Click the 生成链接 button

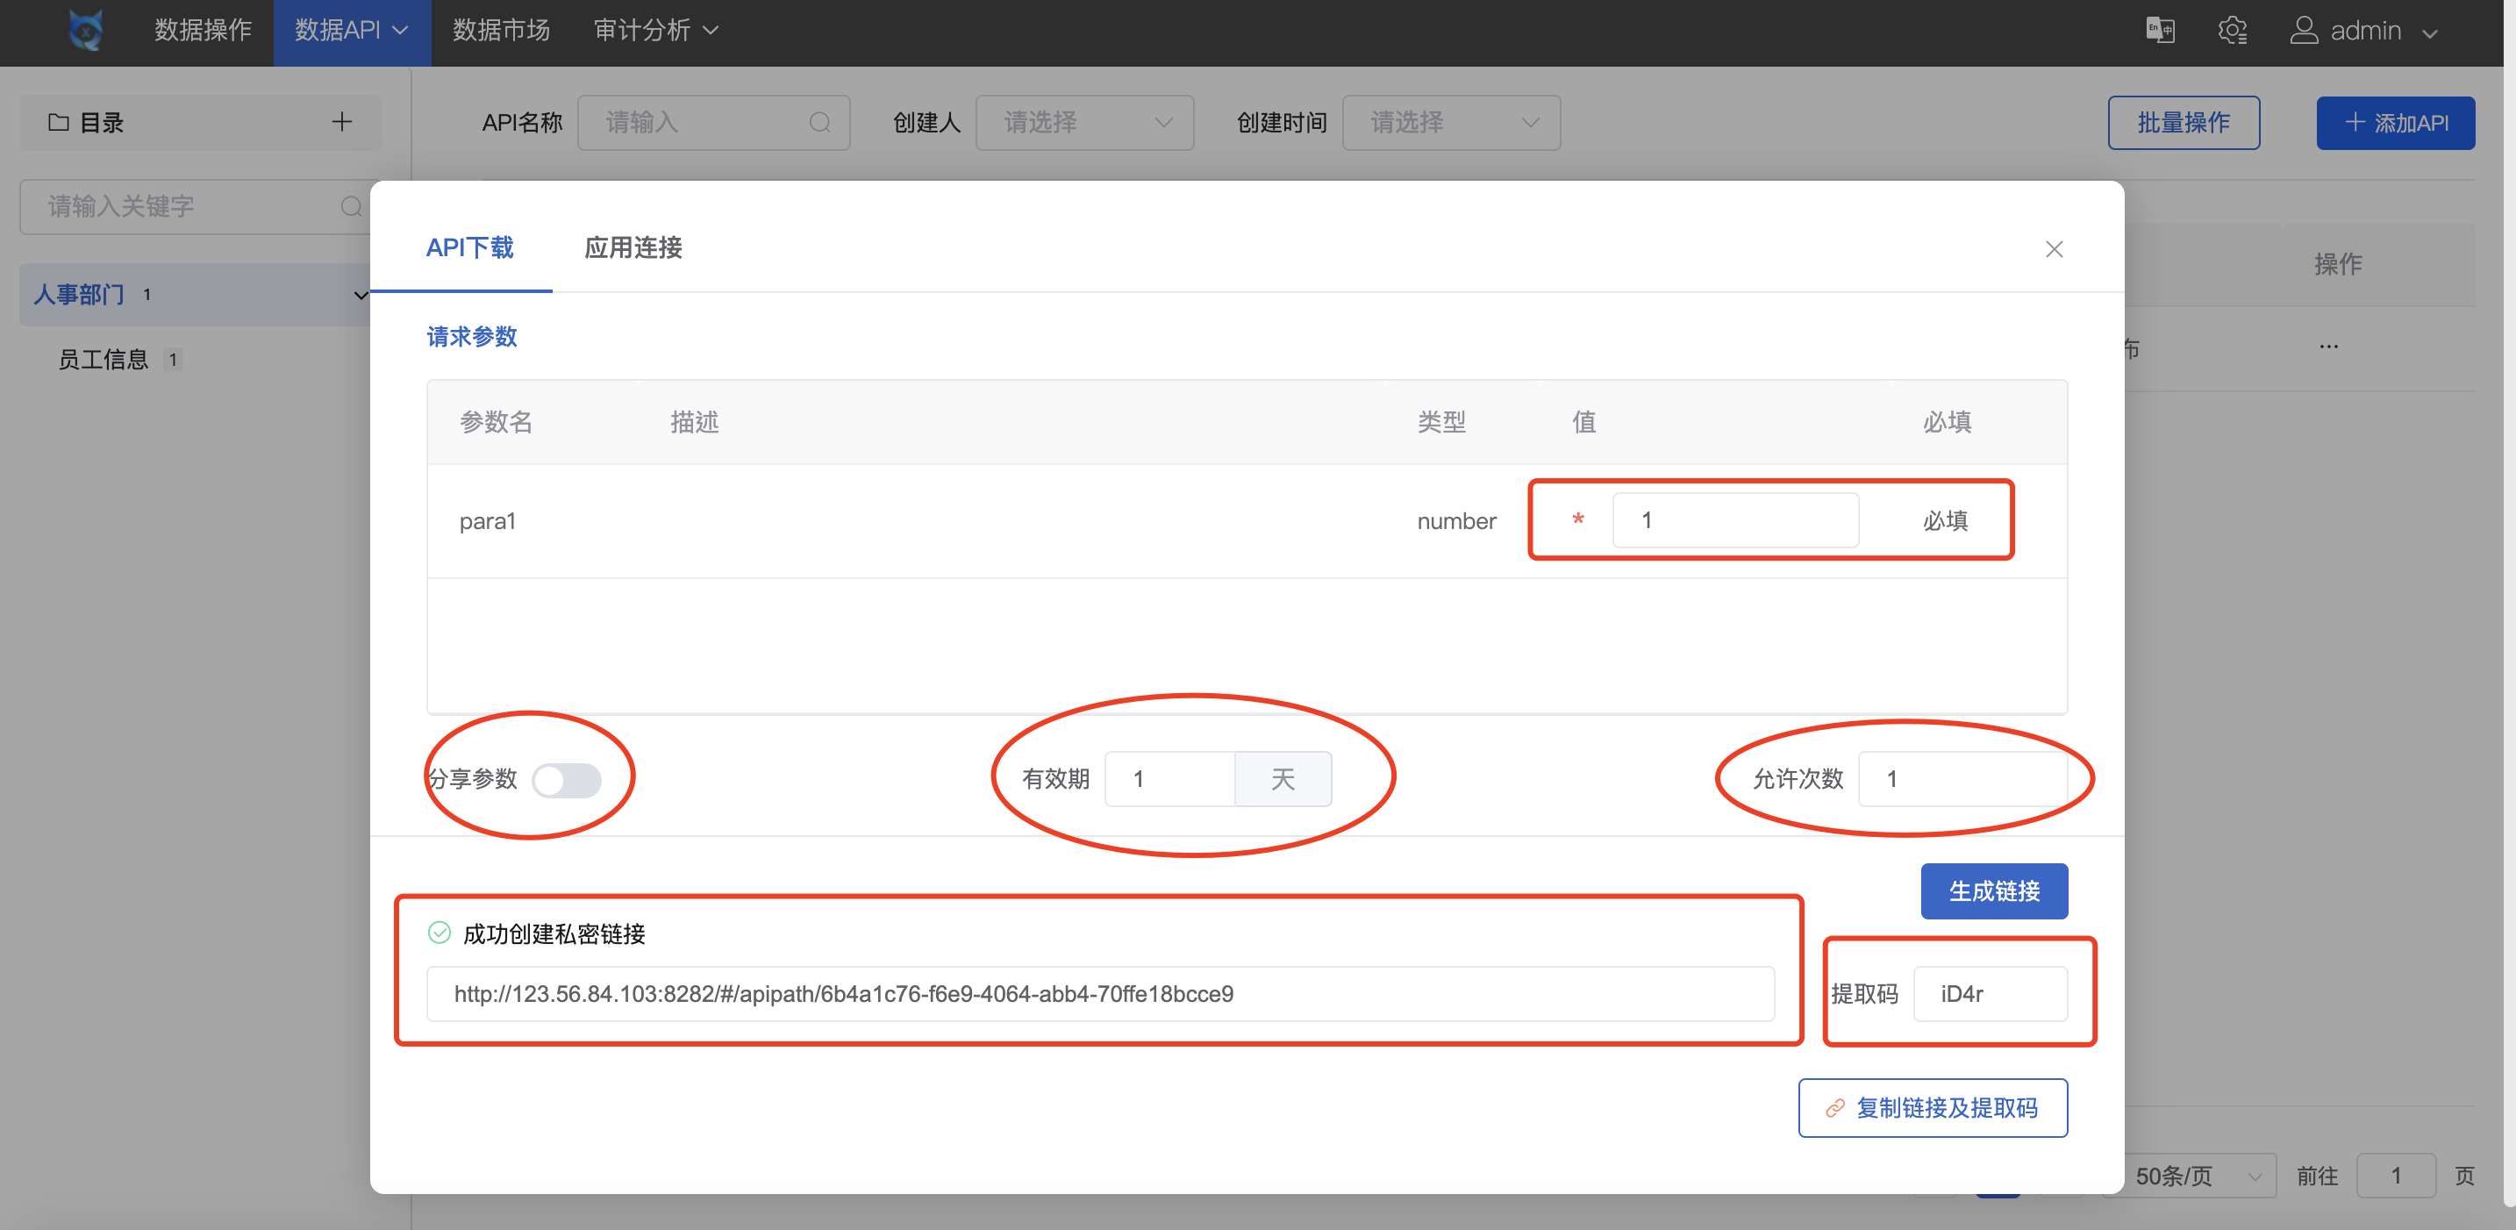point(1994,890)
